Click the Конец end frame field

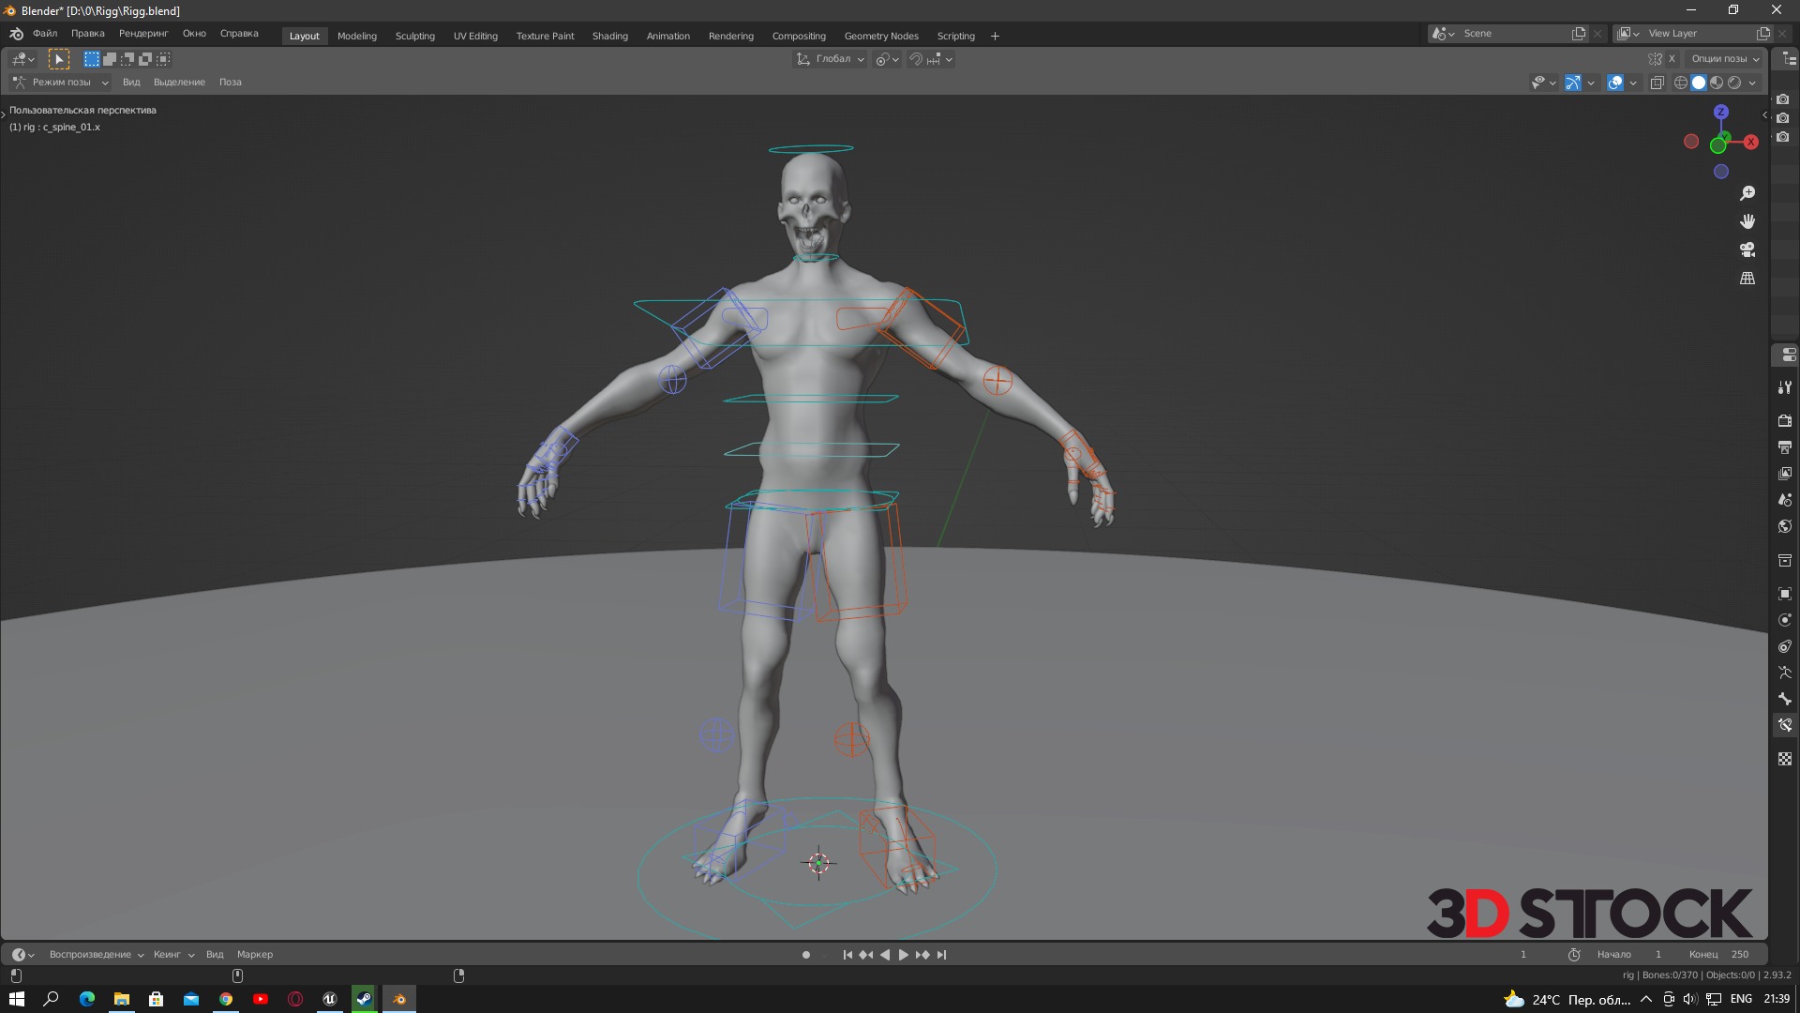coord(1720,955)
